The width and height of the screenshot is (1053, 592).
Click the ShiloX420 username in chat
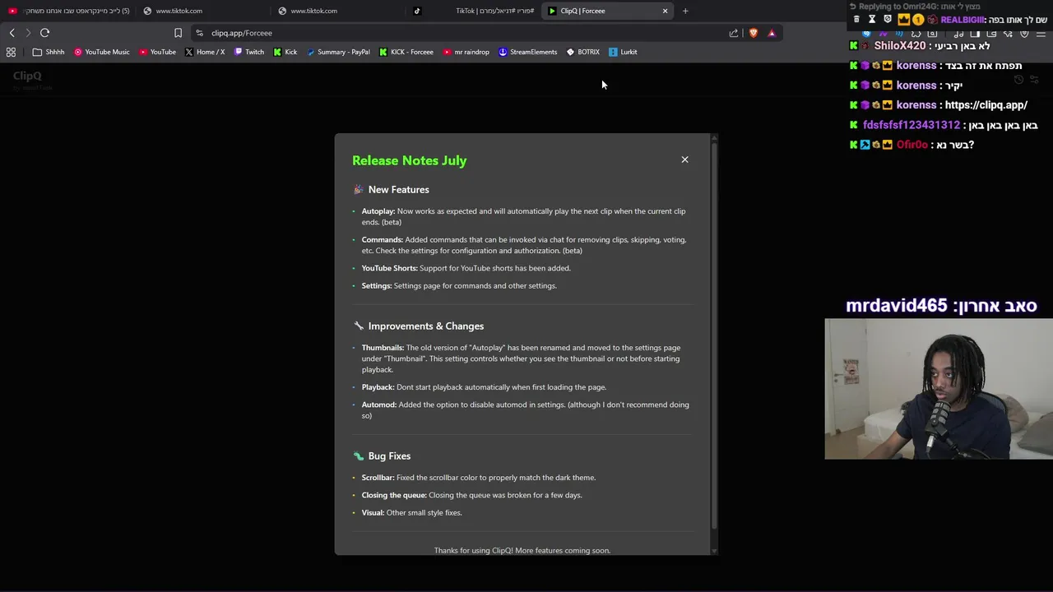click(x=899, y=46)
